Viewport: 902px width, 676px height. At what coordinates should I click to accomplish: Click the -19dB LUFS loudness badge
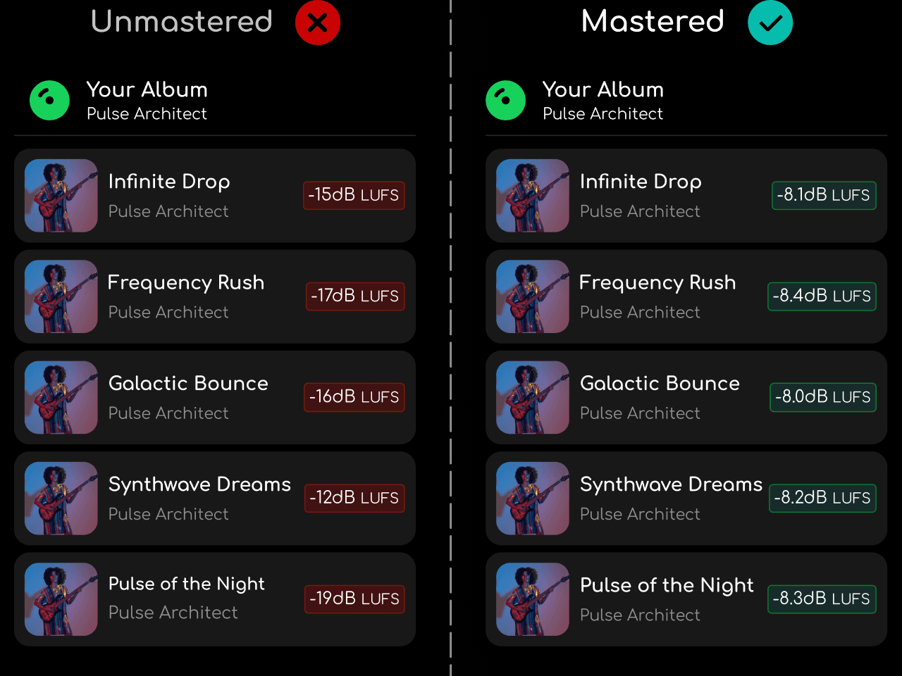(x=354, y=599)
